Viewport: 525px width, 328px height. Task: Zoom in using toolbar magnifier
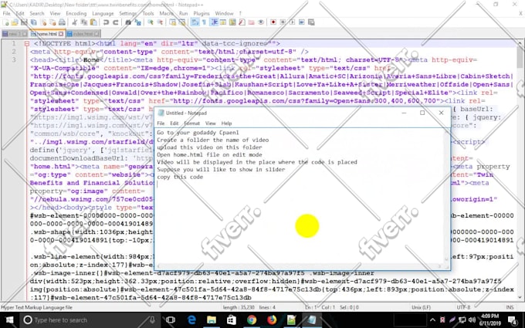[151, 22]
